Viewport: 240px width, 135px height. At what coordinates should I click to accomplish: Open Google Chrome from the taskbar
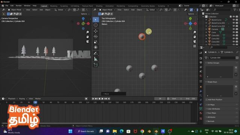pos(142,131)
